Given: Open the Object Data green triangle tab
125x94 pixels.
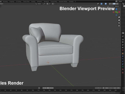Looking at the screenshot, I should [123, 67].
